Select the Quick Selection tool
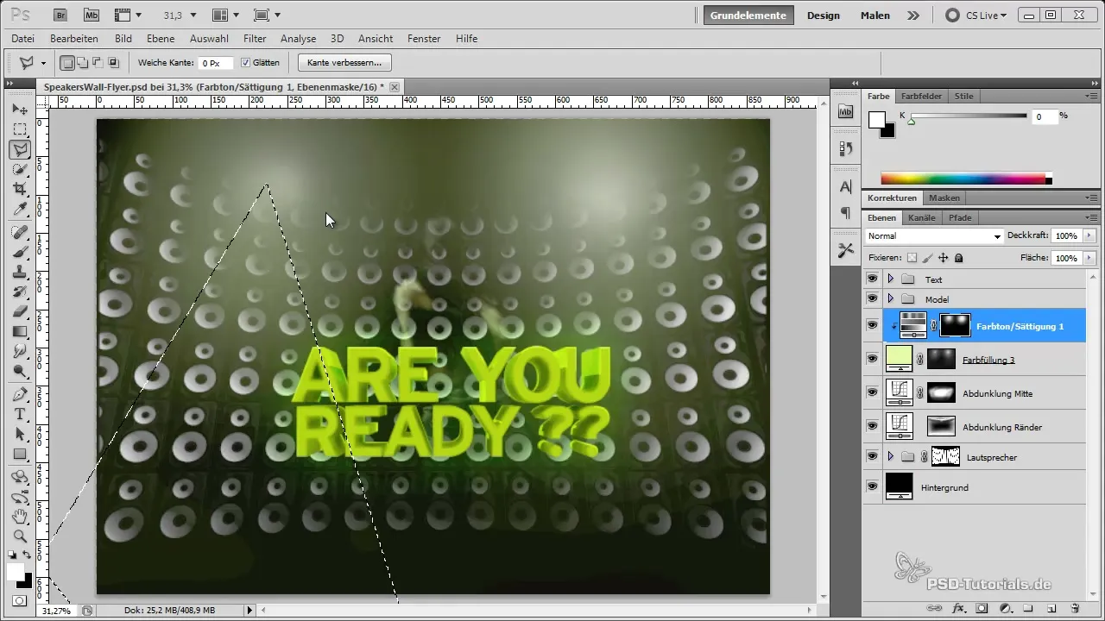The width and height of the screenshot is (1105, 621). (x=20, y=169)
